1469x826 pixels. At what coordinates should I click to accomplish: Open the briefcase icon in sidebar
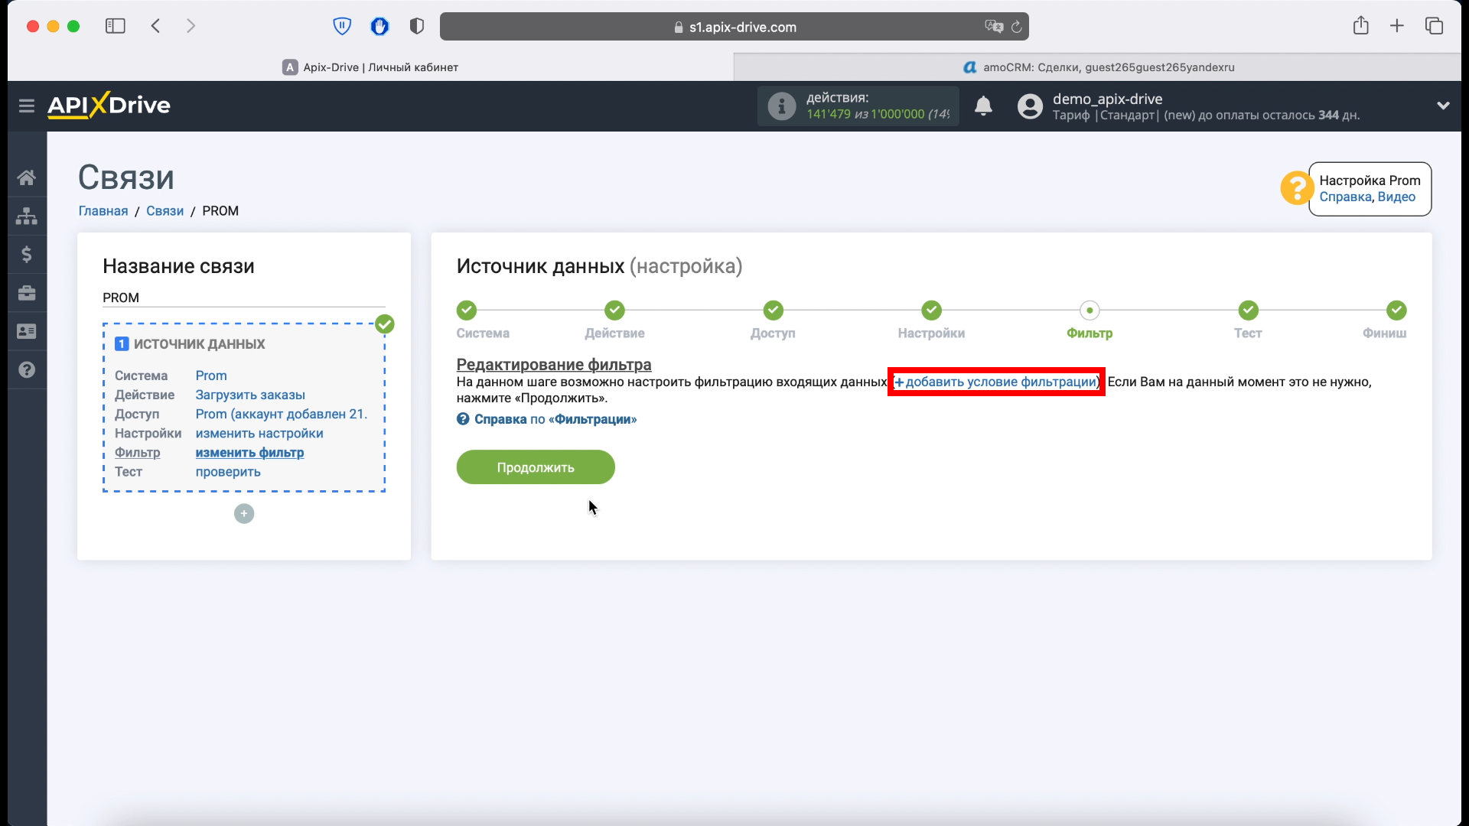(27, 293)
